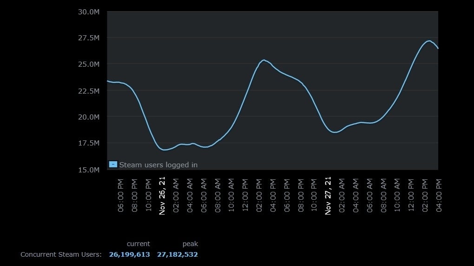Click the 30.0M y-axis label
Image resolution: width=474 pixels, height=266 pixels.
point(88,12)
